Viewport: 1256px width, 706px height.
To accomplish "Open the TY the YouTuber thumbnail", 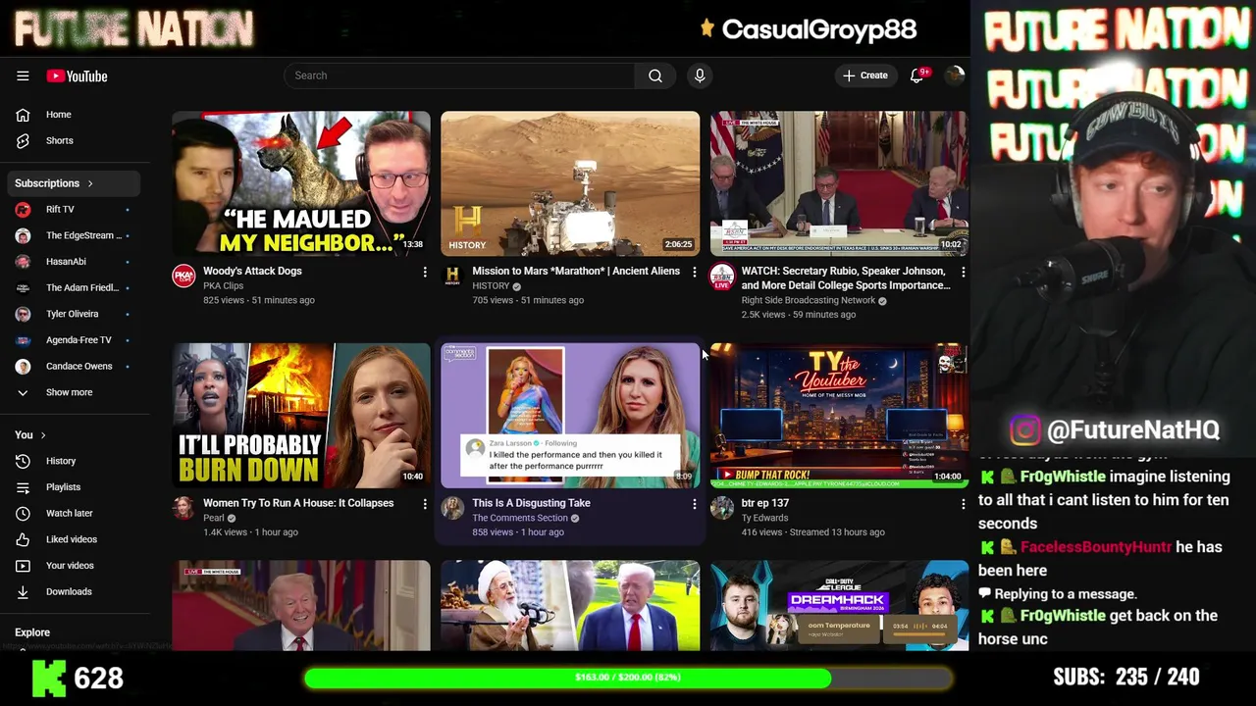I will 839,416.
